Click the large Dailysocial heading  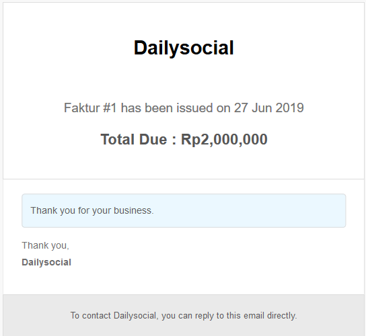[x=184, y=48]
